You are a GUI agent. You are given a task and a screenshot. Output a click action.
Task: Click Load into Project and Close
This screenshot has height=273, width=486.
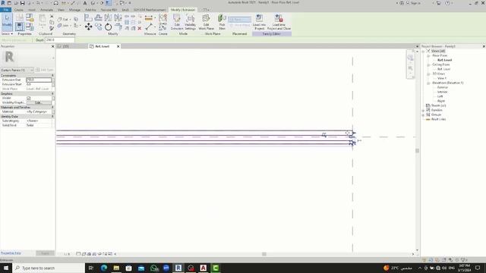[279, 22]
